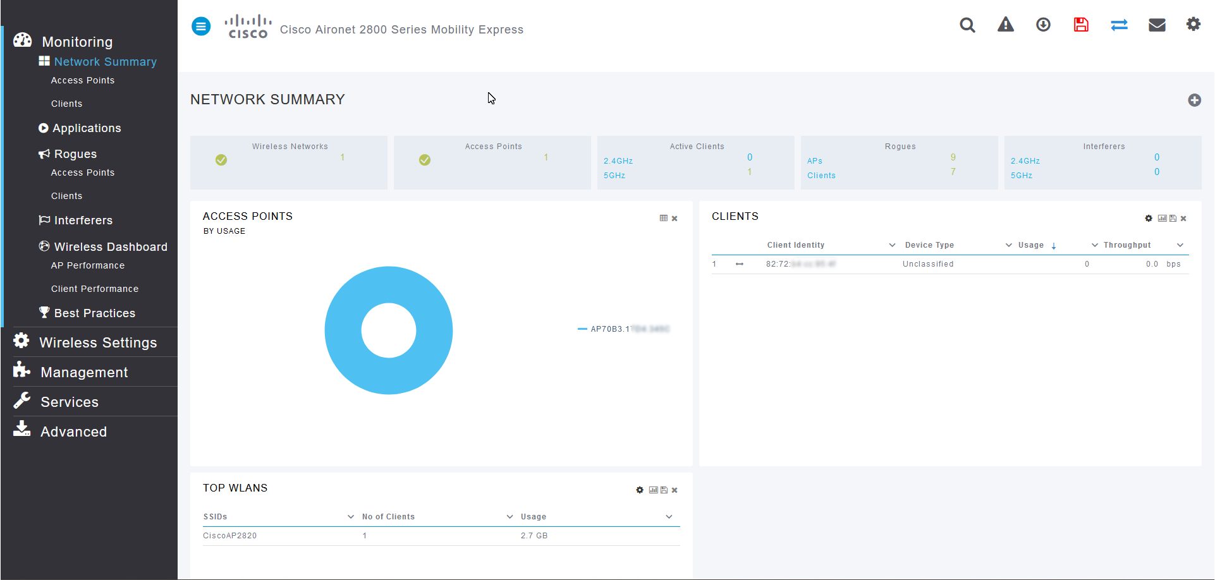This screenshot has height=580, width=1215.
Task: Open the envelope mail icon
Action: click(x=1157, y=25)
